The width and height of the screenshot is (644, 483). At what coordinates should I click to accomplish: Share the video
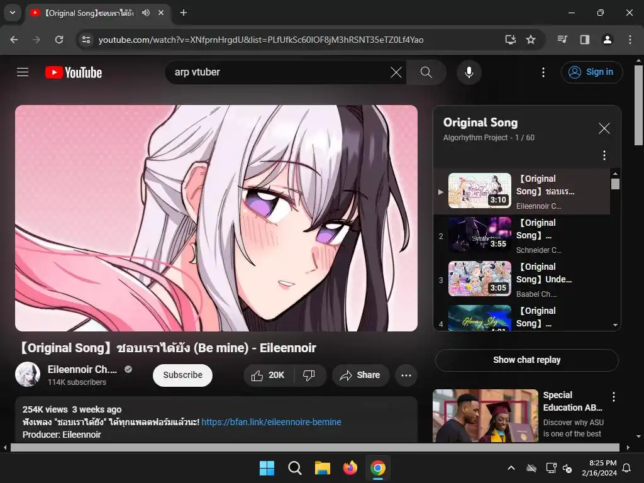point(360,375)
